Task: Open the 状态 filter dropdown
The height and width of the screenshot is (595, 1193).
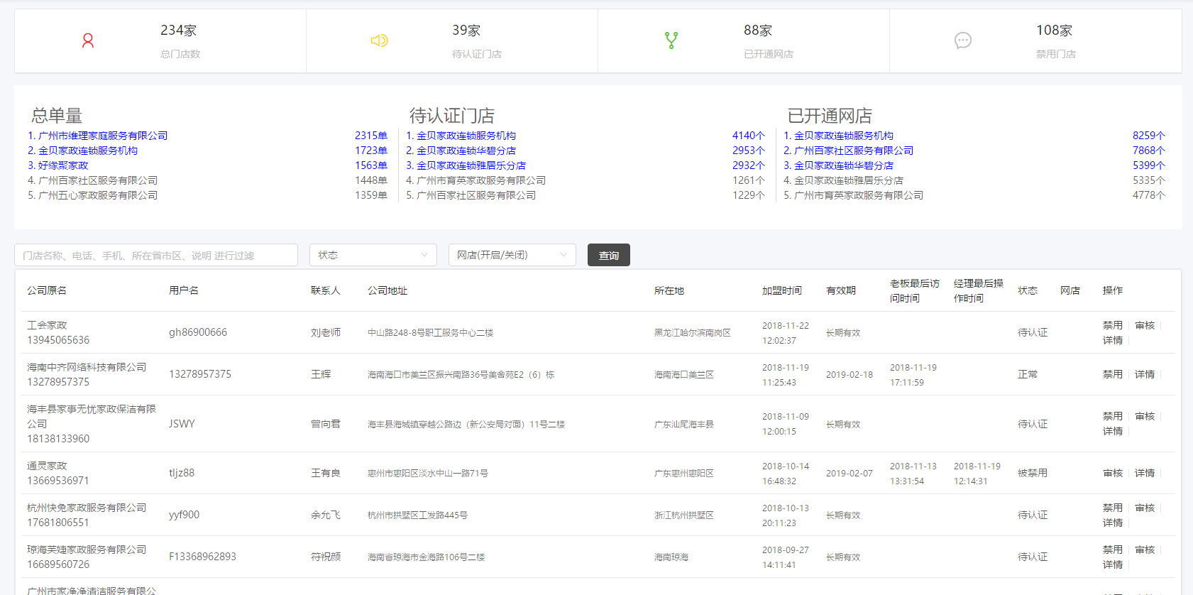Action: pyautogui.click(x=373, y=255)
